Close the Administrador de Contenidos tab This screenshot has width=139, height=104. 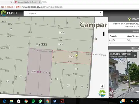pos(39,2)
